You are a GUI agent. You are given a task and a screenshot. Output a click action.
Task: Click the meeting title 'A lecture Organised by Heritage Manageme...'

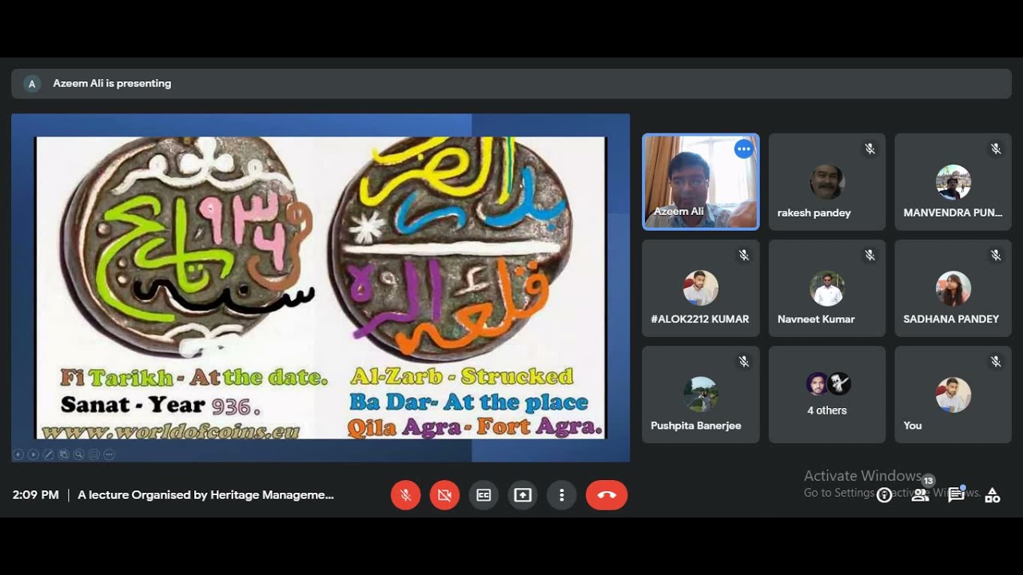205,495
